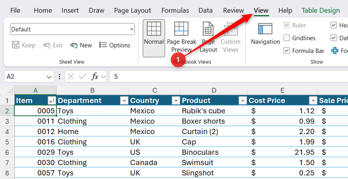Select item number 0057 cell
348x179 pixels.
(35, 173)
